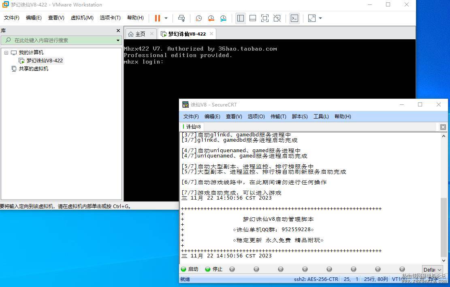Open SecureCRT 帮助(H) menu
450x287 pixels.
point(343,117)
